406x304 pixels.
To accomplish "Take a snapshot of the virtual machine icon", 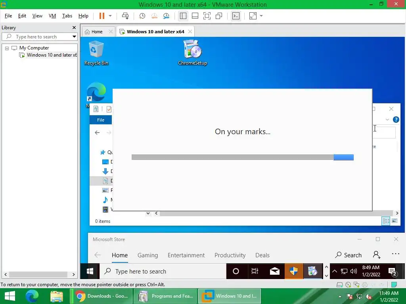I will (142, 16).
